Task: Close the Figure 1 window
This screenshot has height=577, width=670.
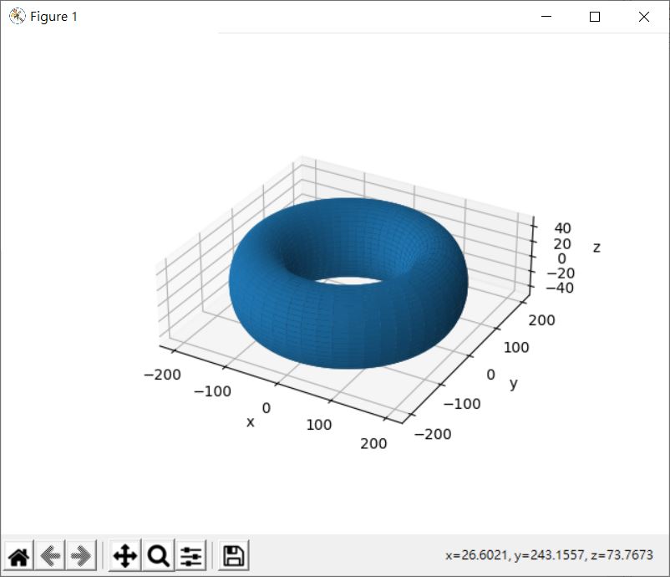Action: [643, 17]
